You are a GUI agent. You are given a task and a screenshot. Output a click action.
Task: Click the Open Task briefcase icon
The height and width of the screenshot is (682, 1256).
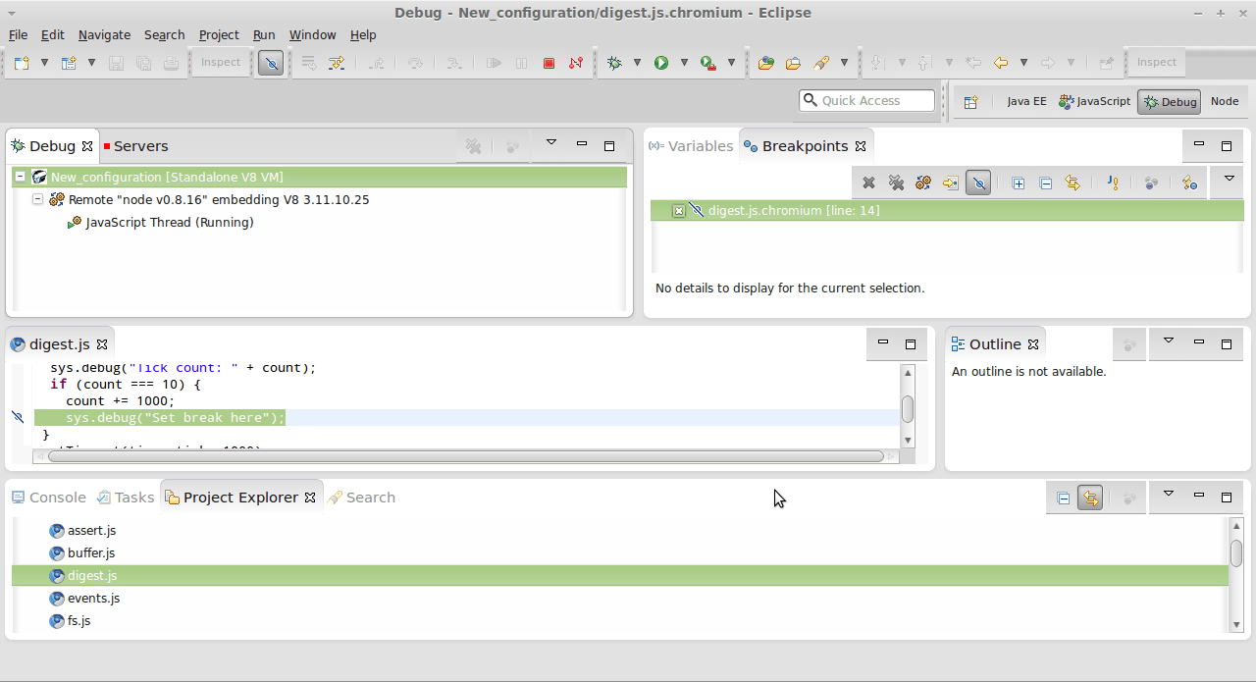[x=793, y=63]
